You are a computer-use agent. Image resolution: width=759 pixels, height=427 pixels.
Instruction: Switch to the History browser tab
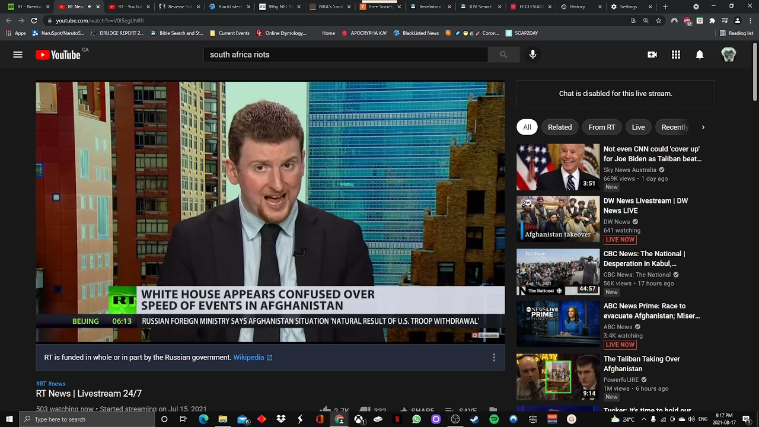click(581, 7)
